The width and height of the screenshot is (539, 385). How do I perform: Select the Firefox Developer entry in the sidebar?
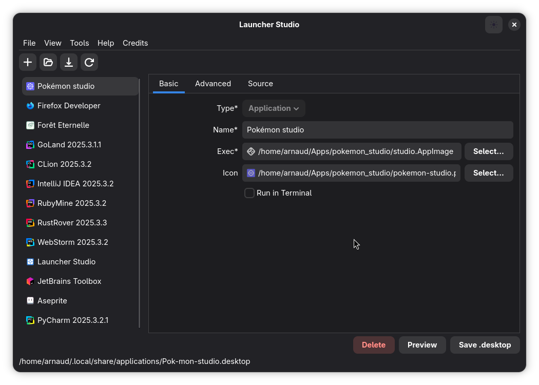pyautogui.click(x=69, y=105)
